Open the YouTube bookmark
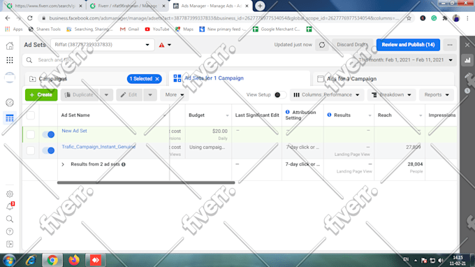Viewport: 475px width, 267px height. point(157,29)
